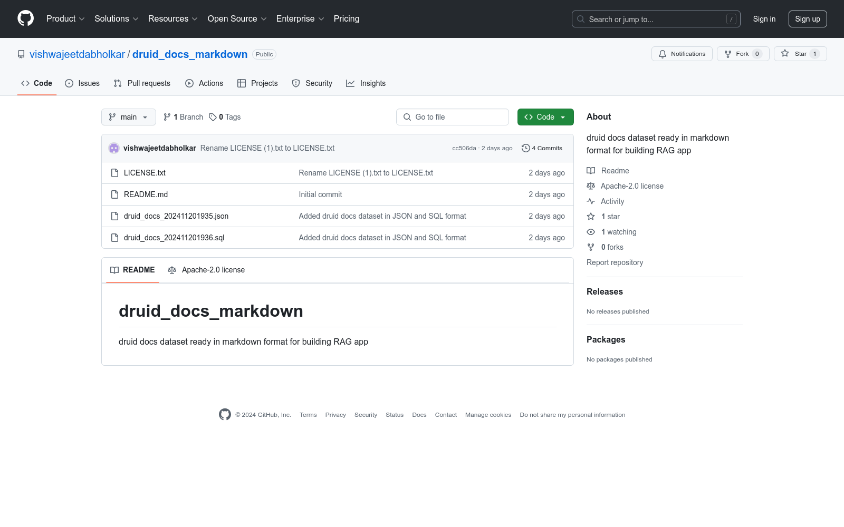Click the repository icon beside vishwajeetdabholkar

21,54
